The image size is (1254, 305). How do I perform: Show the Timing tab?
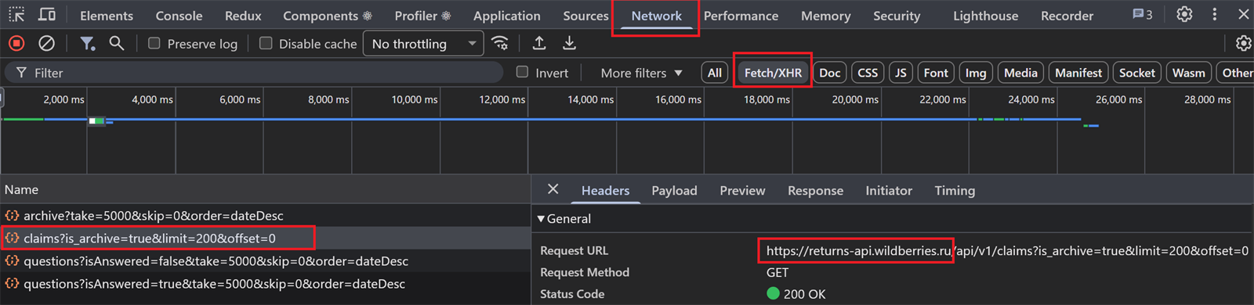pos(955,190)
